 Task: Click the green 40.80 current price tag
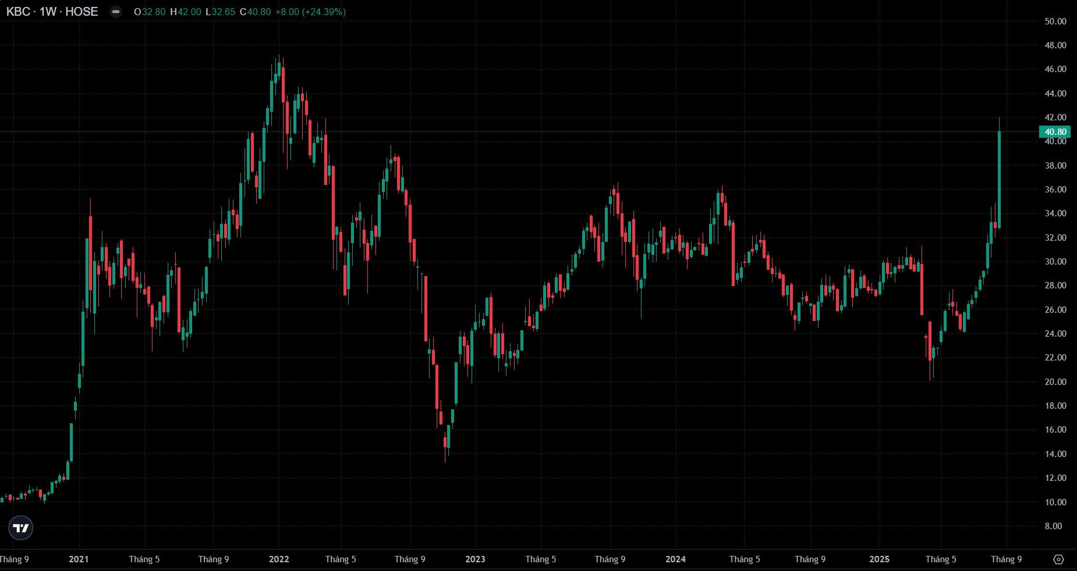(1054, 132)
